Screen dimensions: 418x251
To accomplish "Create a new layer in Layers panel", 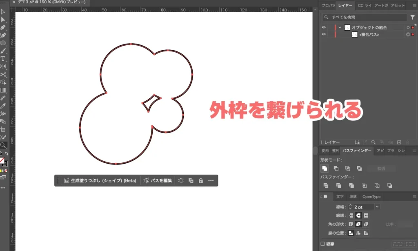I will pos(399,142).
